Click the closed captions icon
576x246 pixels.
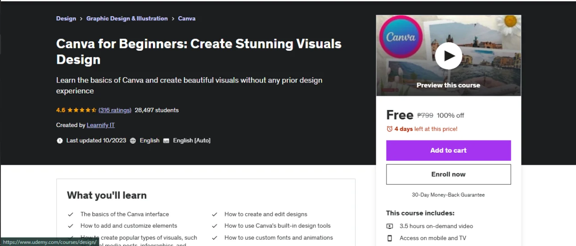click(166, 141)
